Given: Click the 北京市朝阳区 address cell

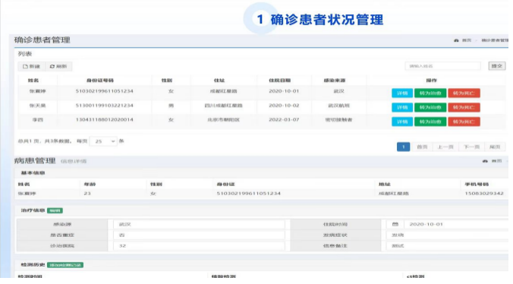Looking at the screenshot, I should pyautogui.click(x=223, y=120).
